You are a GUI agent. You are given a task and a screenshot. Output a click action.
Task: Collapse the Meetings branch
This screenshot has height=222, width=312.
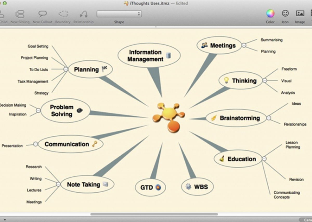[x=243, y=45]
